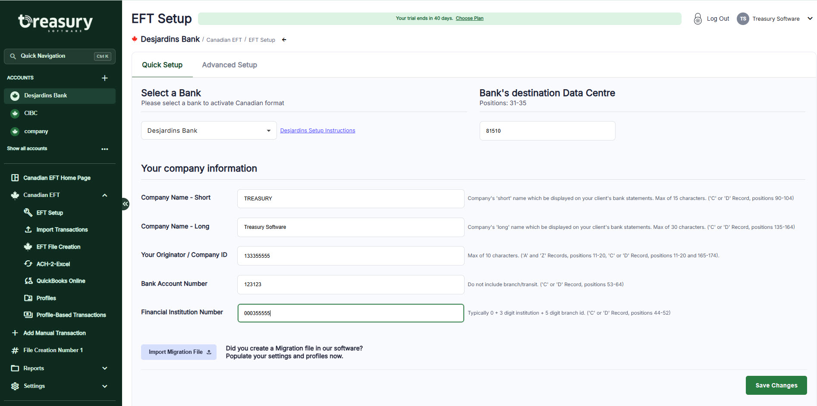Switch to the Advanced Setup tab
Screen dimensions: 817x406
(229, 65)
